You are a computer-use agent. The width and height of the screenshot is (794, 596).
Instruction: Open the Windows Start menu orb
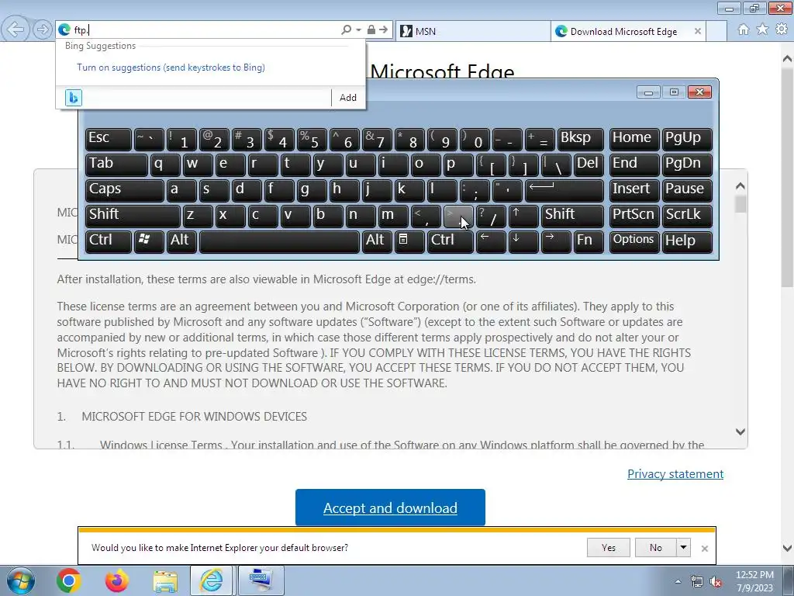point(20,580)
